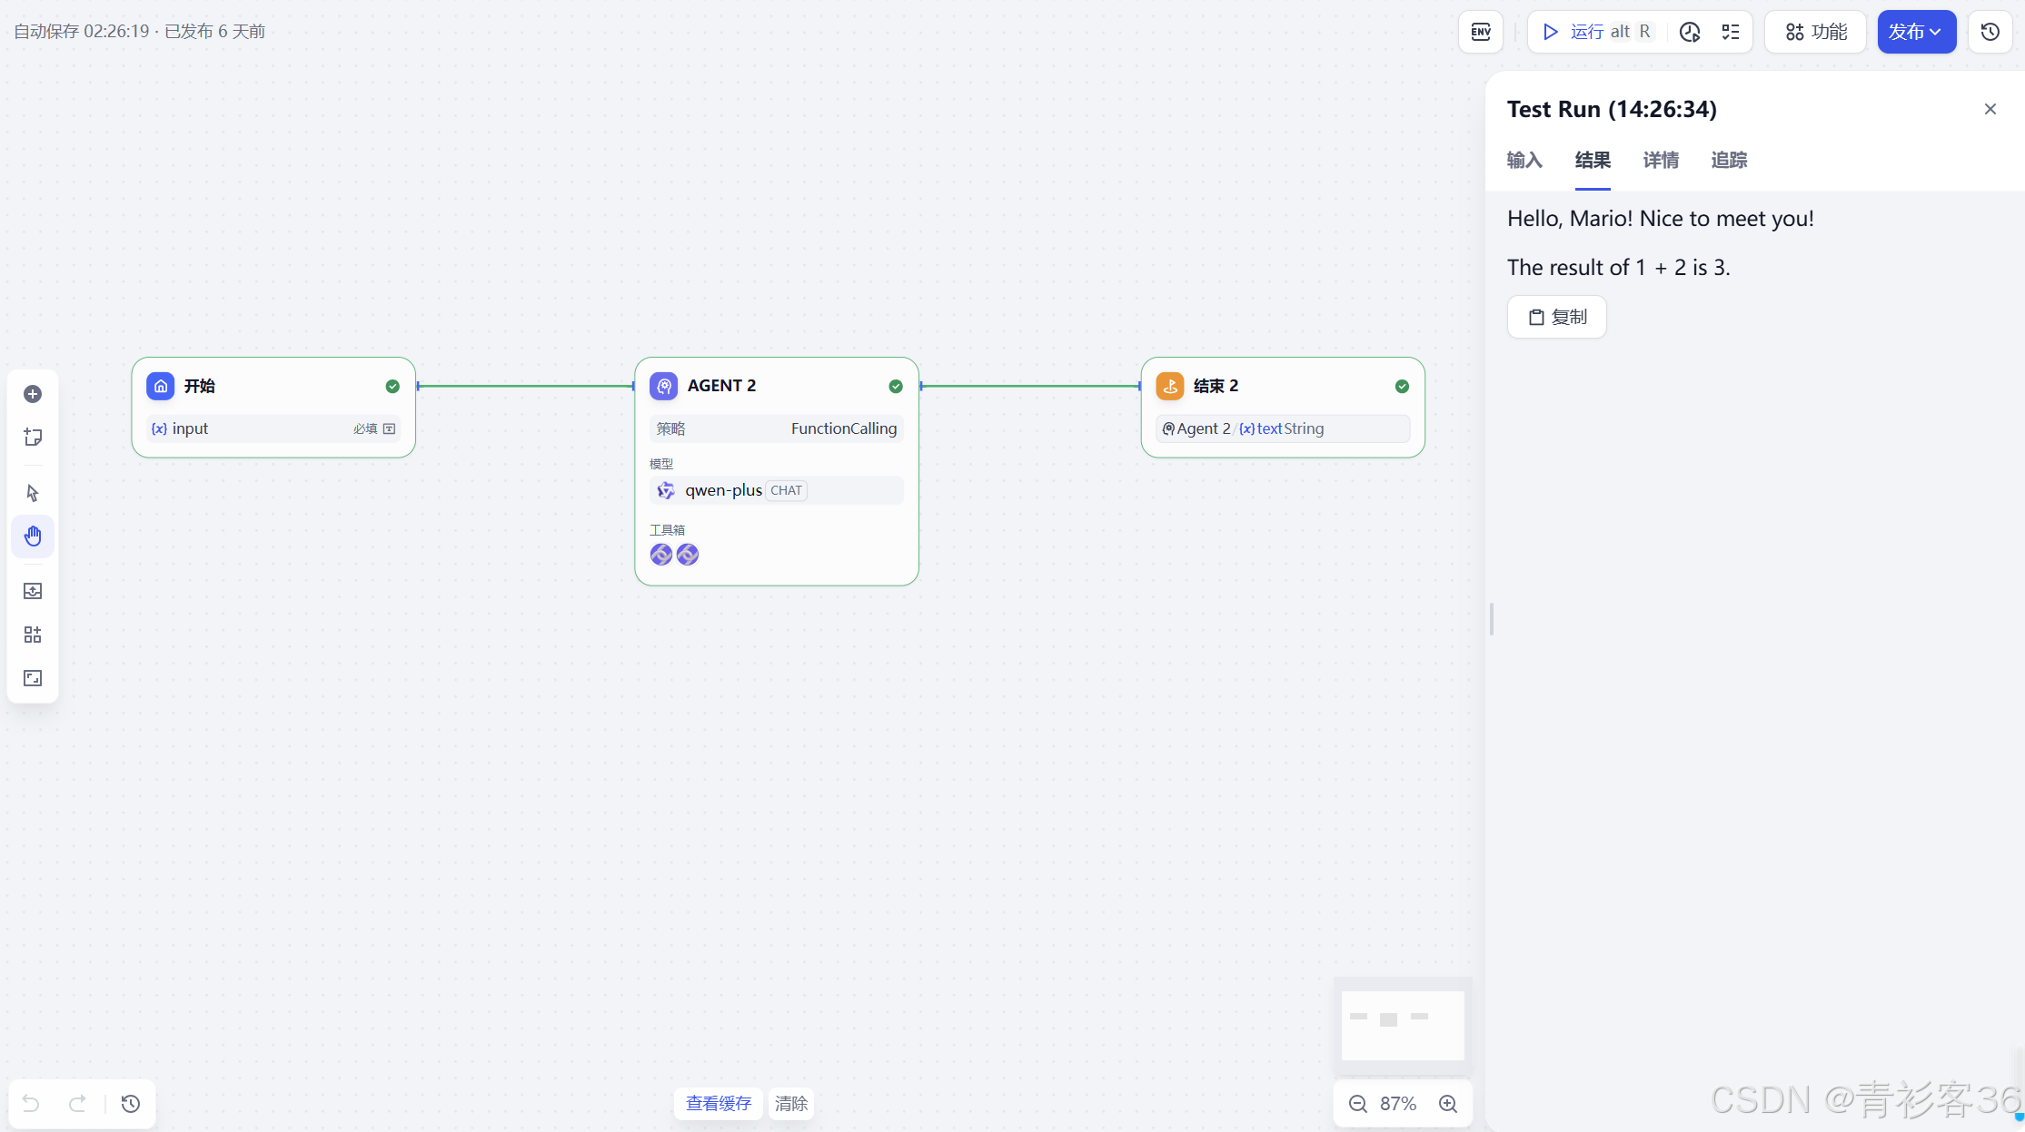
Task: Click 查看缓存 view cache link
Action: [719, 1103]
